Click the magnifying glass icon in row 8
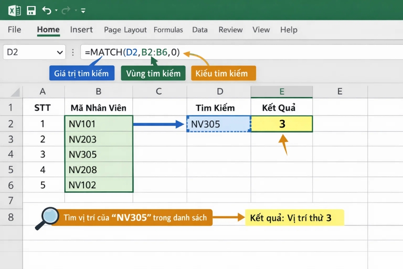The height and width of the screenshot is (269, 403). pyautogui.click(x=46, y=218)
